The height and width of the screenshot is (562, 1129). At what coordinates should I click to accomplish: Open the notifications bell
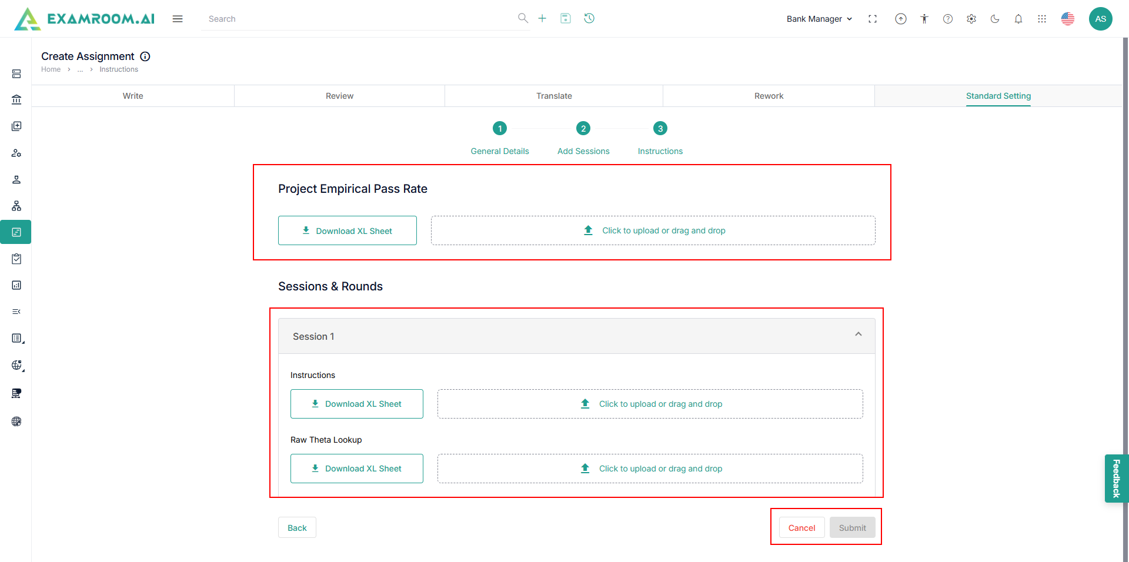[1018, 19]
